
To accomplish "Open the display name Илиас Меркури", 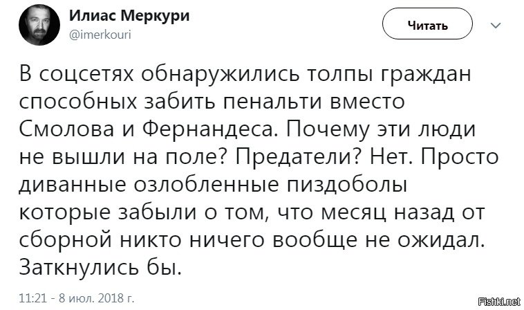I will pyautogui.click(x=129, y=15).
